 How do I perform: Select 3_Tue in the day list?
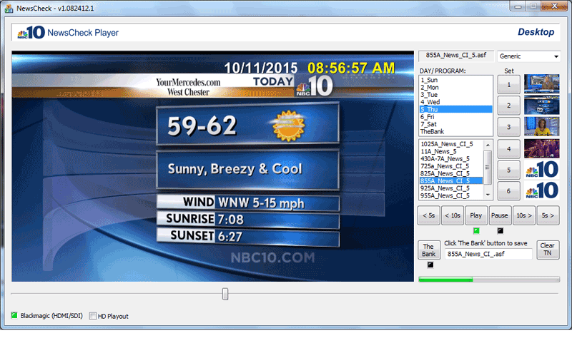(x=455, y=95)
